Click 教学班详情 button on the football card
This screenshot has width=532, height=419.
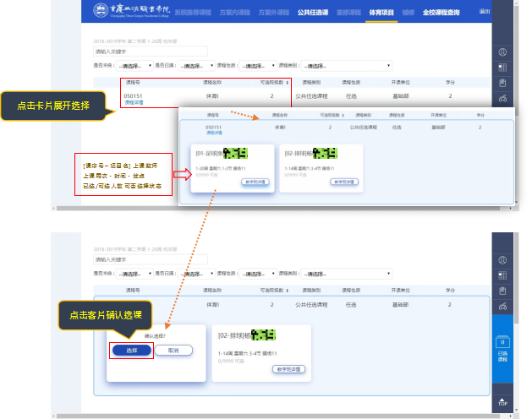pos(232,181)
